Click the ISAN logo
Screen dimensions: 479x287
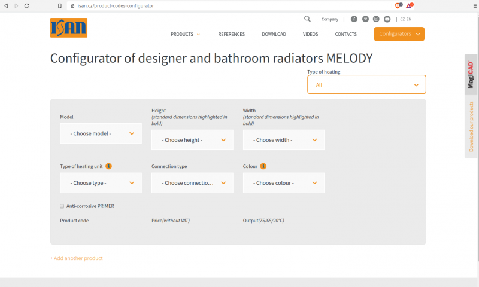coord(69,28)
